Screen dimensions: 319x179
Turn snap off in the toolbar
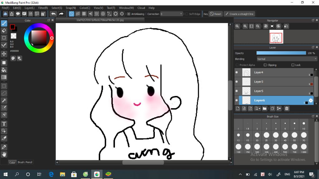pos(71,14)
